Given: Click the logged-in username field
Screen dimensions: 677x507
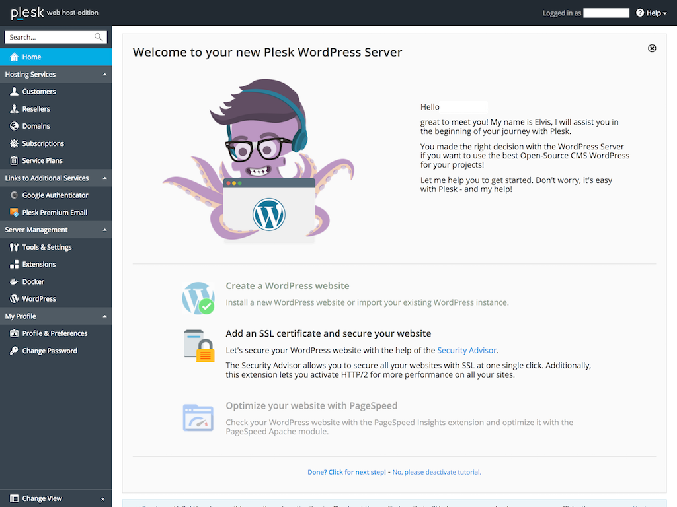Looking at the screenshot, I should 606,13.
